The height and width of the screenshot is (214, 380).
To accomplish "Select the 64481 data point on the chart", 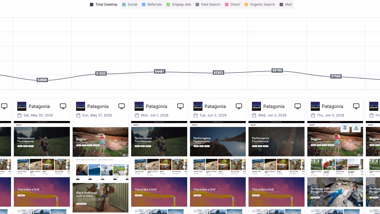I will tap(160, 72).
